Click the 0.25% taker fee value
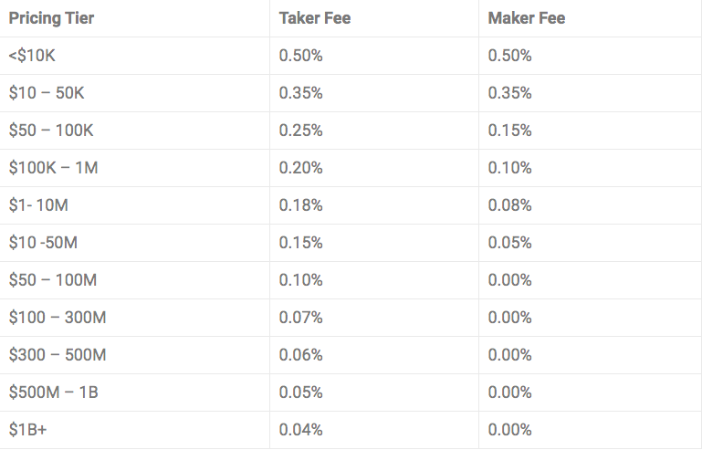The image size is (702, 450). point(301,131)
